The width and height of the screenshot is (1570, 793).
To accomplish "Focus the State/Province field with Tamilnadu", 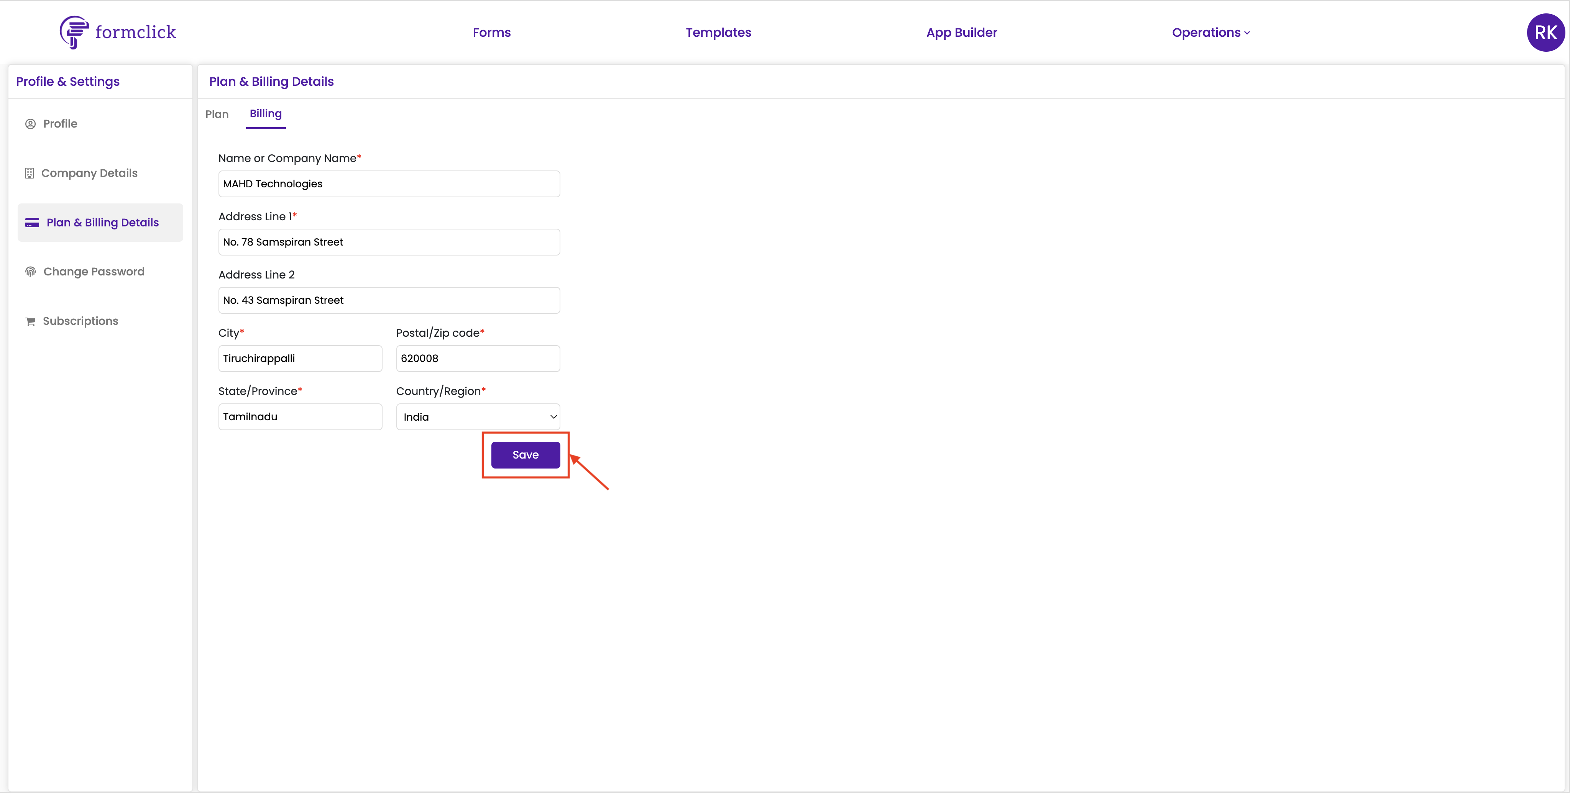I will (x=300, y=416).
